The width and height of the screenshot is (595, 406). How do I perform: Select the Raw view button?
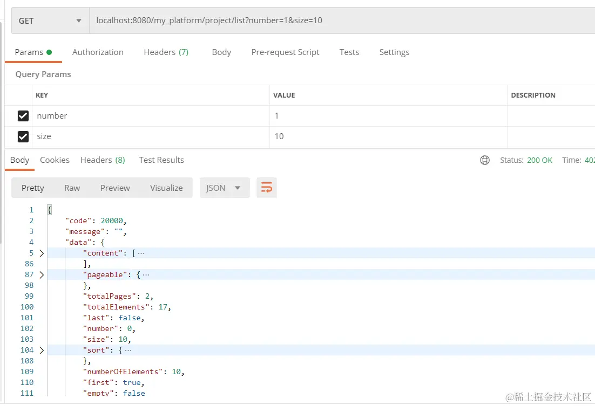pyautogui.click(x=72, y=188)
